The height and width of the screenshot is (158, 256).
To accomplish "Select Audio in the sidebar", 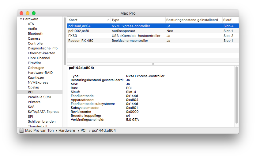I will [32, 29].
